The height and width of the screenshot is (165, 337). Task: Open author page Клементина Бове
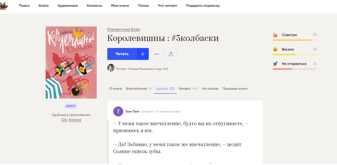pos(124,29)
